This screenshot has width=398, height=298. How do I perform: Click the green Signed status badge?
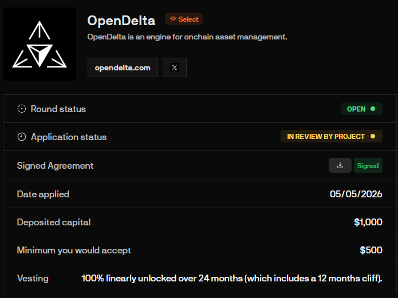368,165
